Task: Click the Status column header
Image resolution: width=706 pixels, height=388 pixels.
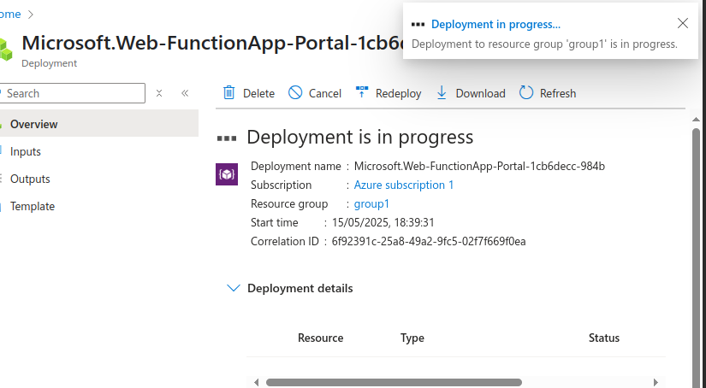Action: click(x=603, y=338)
